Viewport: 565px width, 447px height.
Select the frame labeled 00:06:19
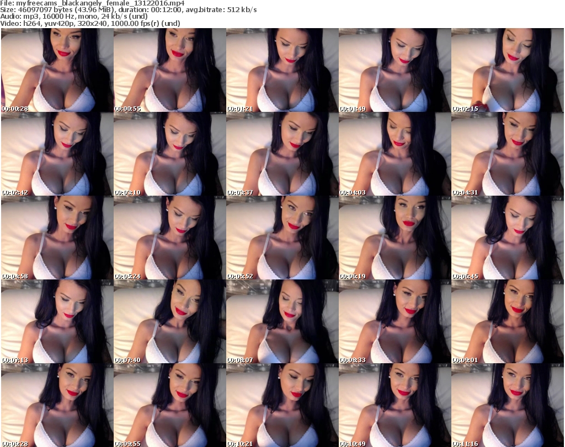pyautogui.click(x=395, y=238)
